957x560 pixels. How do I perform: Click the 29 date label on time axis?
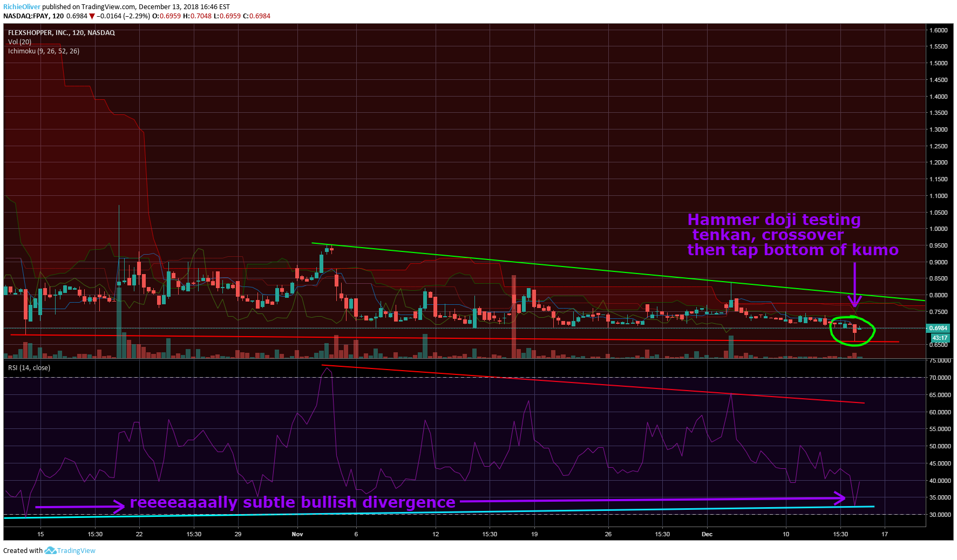pyautogui.click(x=238, y=534)
